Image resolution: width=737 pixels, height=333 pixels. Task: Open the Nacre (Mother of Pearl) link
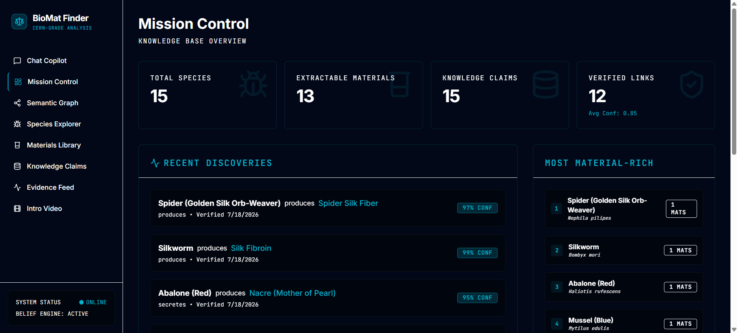click(x=292, y=293)
